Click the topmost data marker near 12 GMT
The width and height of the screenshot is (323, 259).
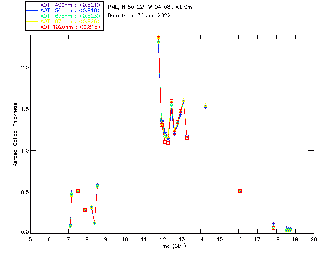coord(158,36)
